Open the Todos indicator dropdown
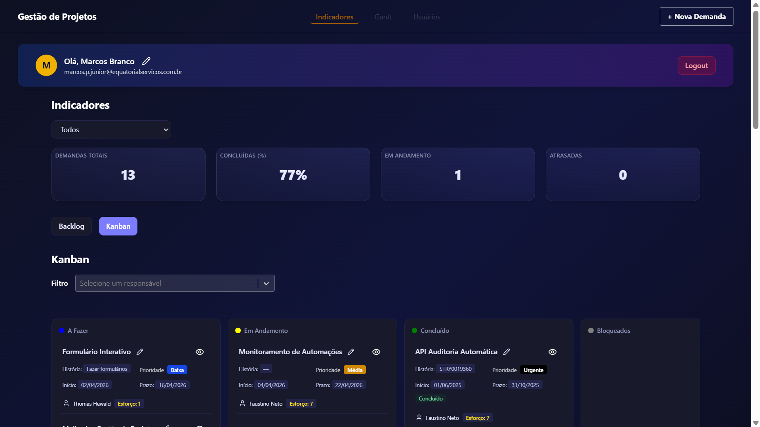This screenshot has width=760, height=427. pos(111,129)
